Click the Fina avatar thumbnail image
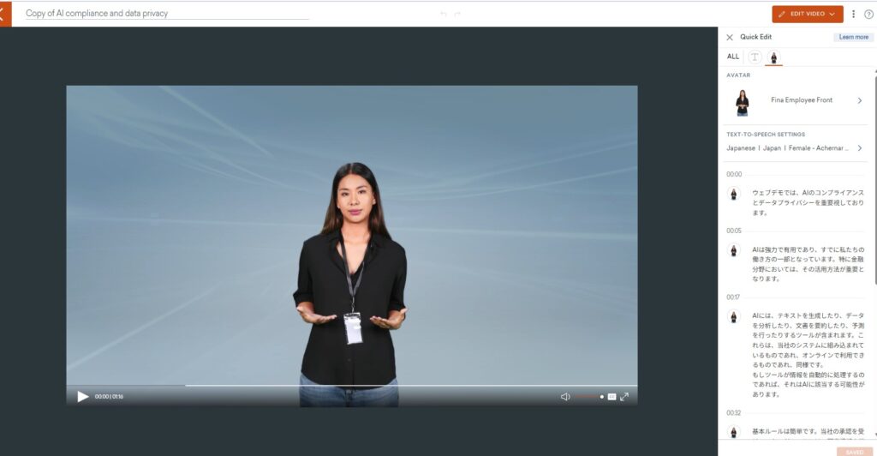The width and height of the screenshot is (877, 456). click(x=742, y=102)
